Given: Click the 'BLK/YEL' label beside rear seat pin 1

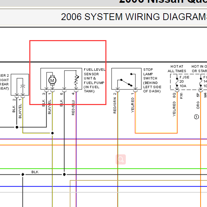Looking at the screenshot, I should pyautogui.click(x=20, y=111).
